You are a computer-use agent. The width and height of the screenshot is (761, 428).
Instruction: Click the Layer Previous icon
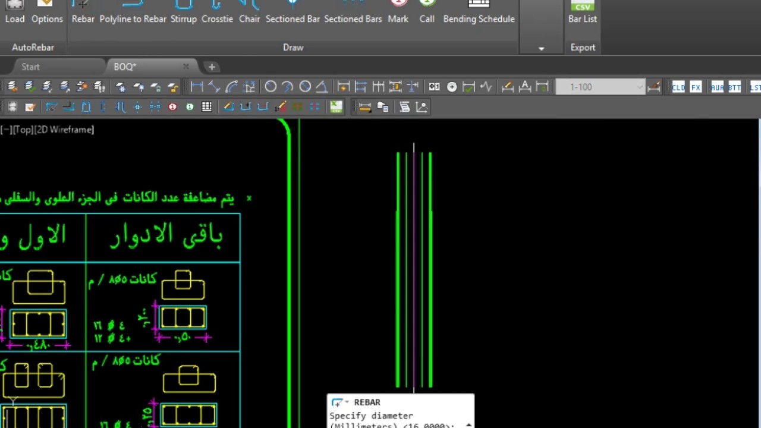(x=65, y=87)
